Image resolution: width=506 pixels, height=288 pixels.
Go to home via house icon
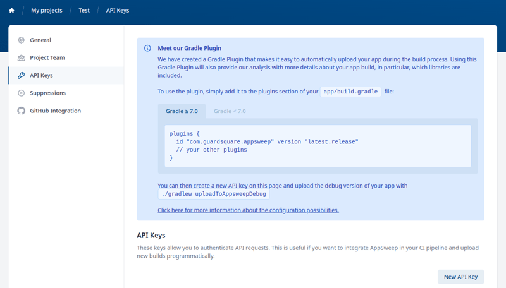point(11,11)
